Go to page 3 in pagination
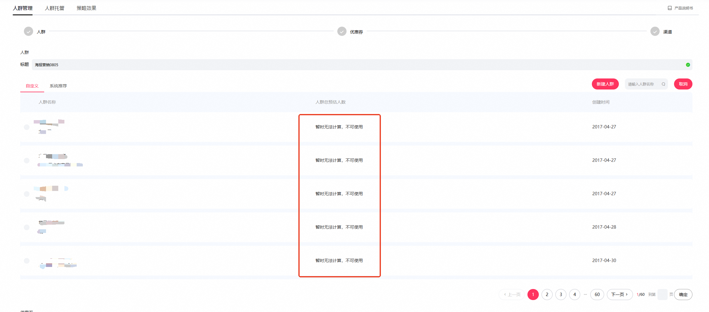 [561, 295]
